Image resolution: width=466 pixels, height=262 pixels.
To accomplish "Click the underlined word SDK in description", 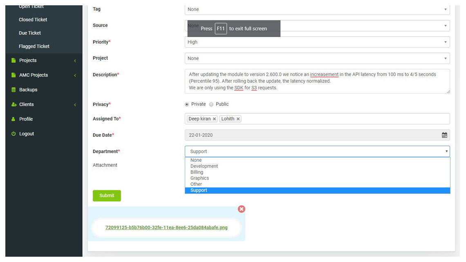I will point(239,88).
